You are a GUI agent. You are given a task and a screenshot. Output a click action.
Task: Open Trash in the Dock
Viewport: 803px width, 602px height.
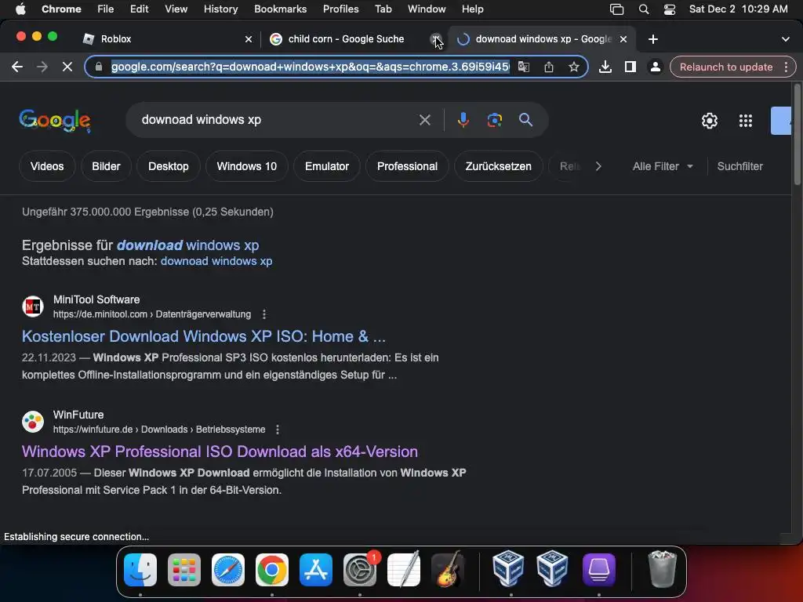click(662, 570)
